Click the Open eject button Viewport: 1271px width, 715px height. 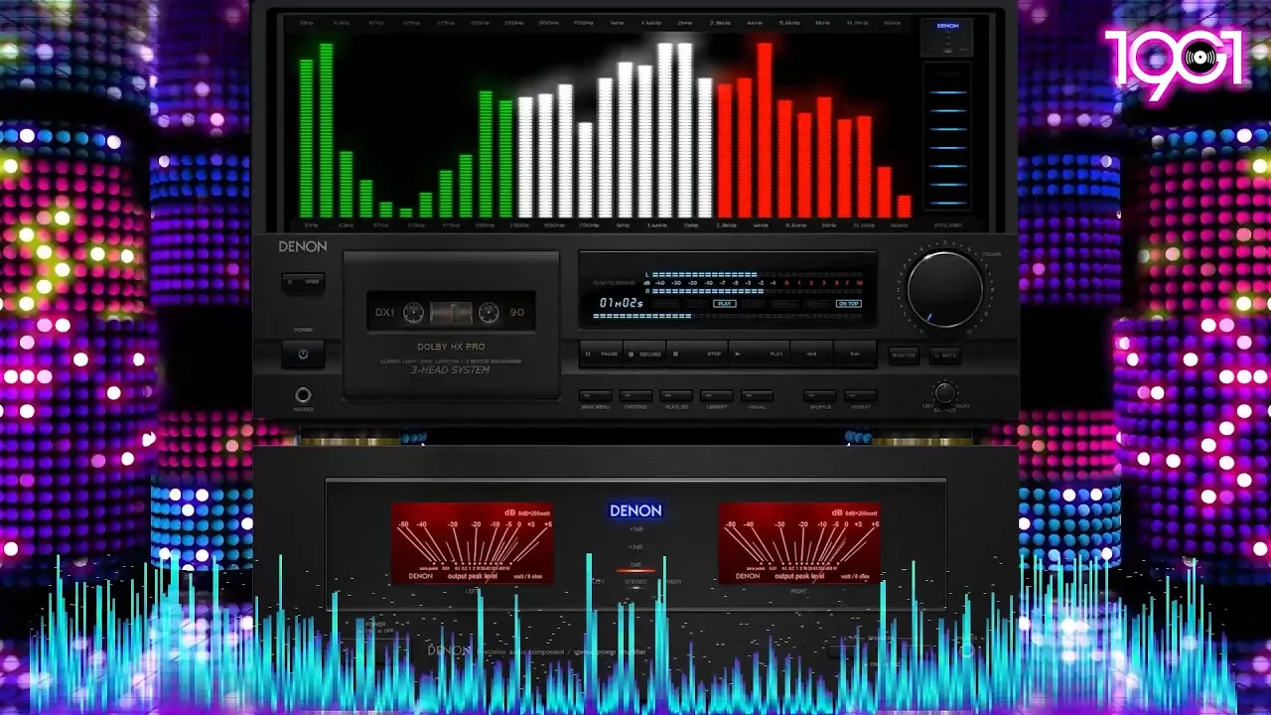point(303,282)
